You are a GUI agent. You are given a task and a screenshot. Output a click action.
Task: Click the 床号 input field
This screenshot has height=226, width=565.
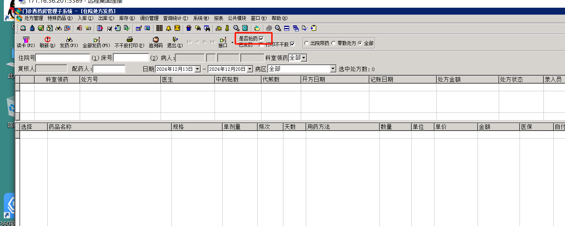131,58
